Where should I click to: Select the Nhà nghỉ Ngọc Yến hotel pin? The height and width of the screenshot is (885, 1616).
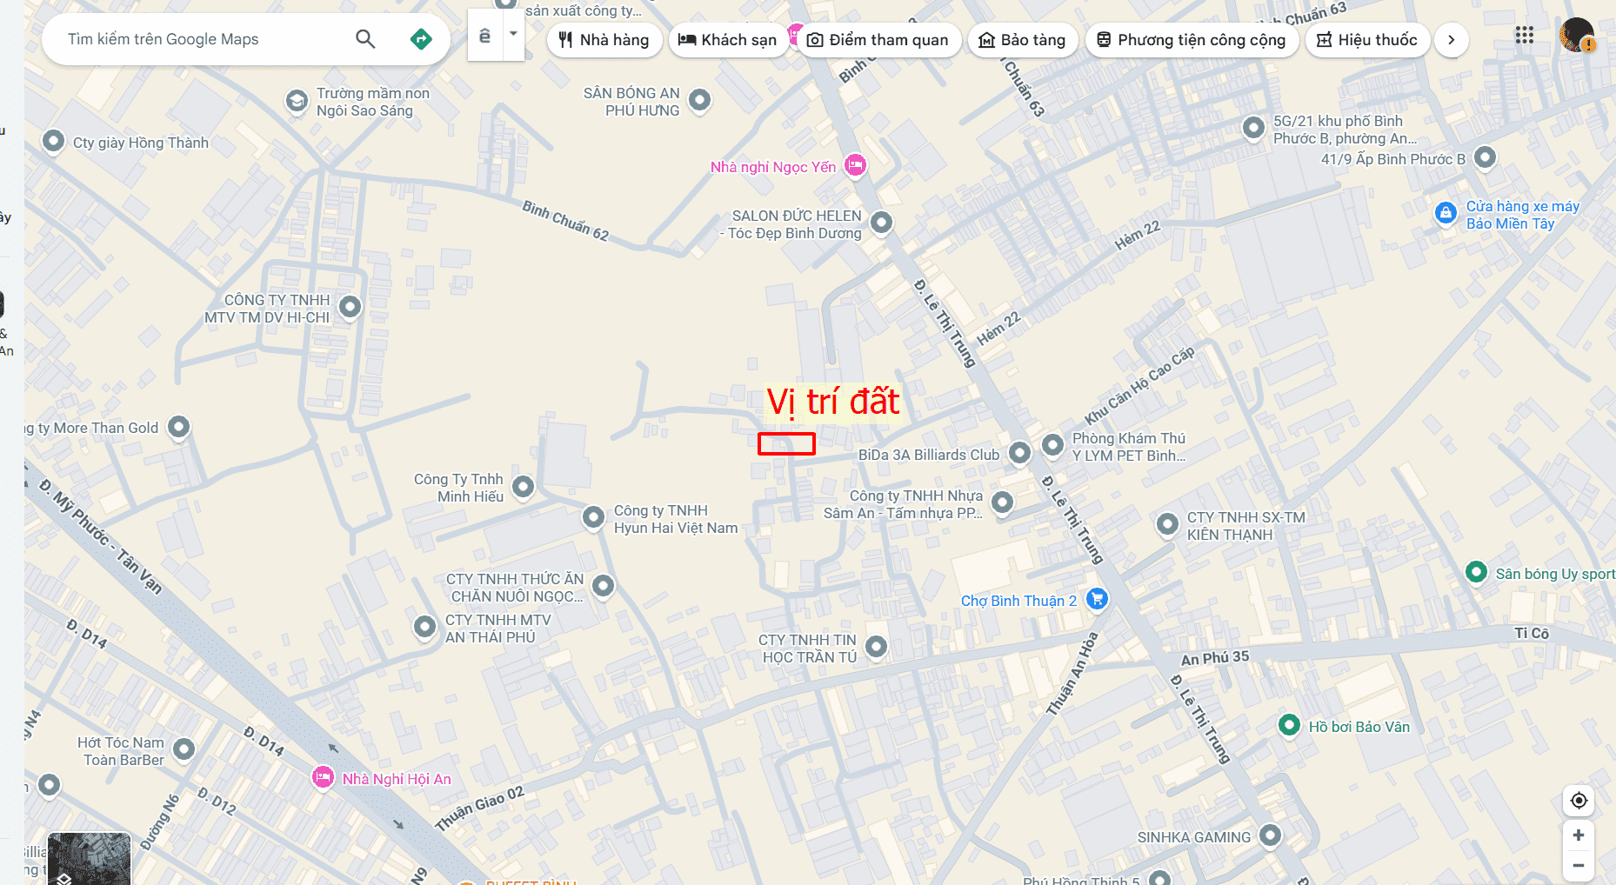point(856,164)
